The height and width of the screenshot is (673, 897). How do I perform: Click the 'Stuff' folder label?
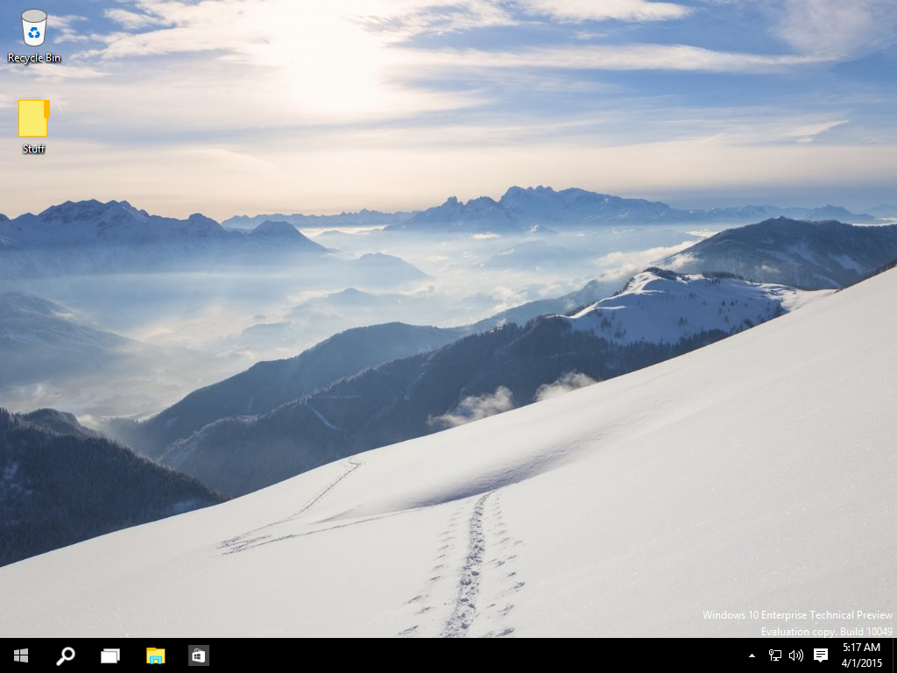pos(34,149)
